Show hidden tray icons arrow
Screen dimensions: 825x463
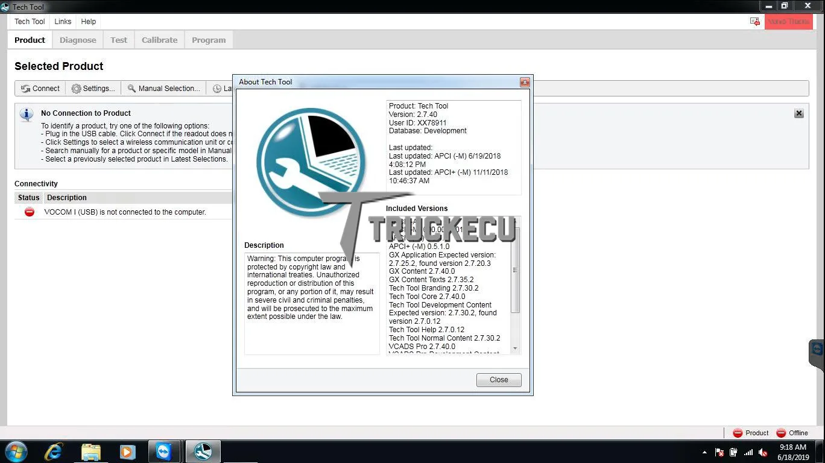pyautogui.click(x=704, y=452)
